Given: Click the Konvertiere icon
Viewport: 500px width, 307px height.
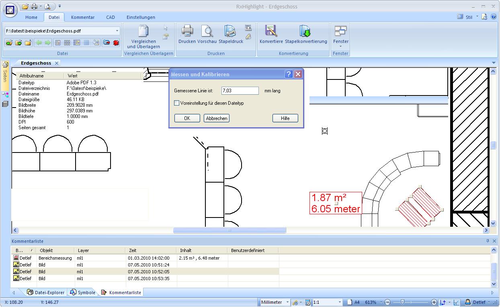Looking at the screenshot, I should [x=271, y=31].
